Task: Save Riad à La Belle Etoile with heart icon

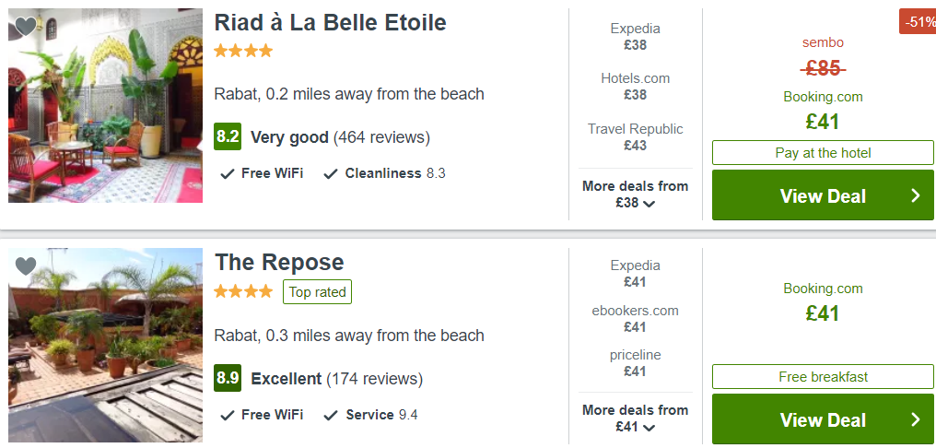Action: click(x=26, y=27)
